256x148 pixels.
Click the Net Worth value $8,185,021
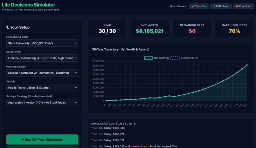pyautogui.click(x=150, y=31)
